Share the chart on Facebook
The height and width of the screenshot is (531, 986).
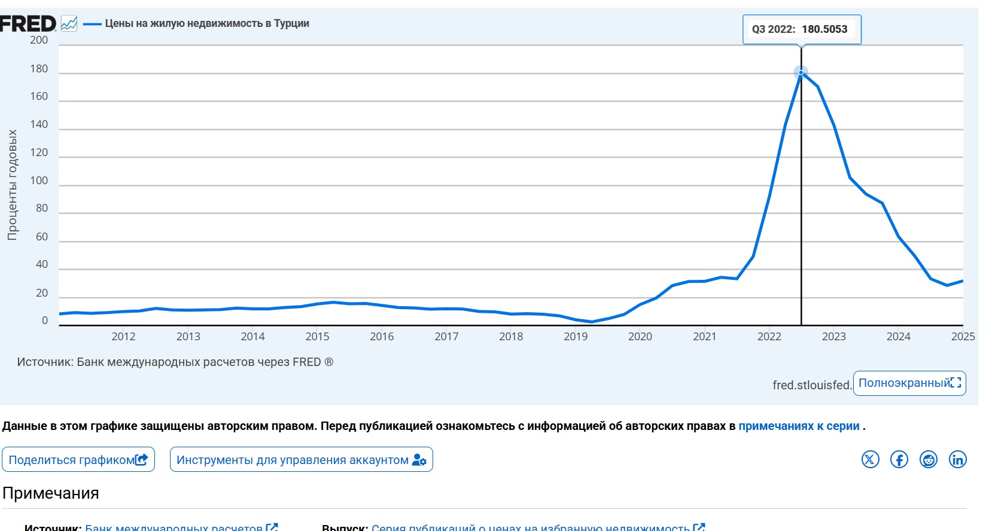(x=899, y=459)
